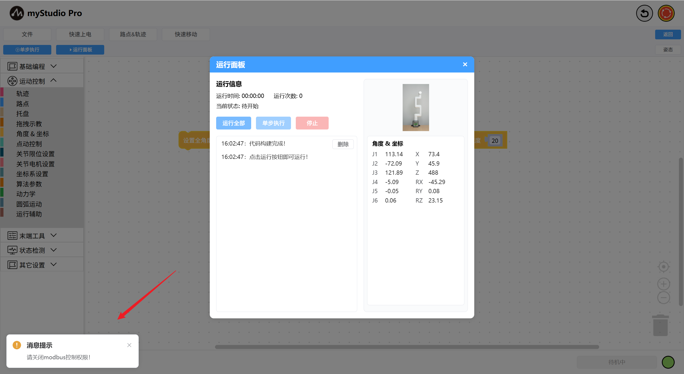Expand the 末端工具 category
The width and height of the screenshot is (684, 374).
pos(53,235)
